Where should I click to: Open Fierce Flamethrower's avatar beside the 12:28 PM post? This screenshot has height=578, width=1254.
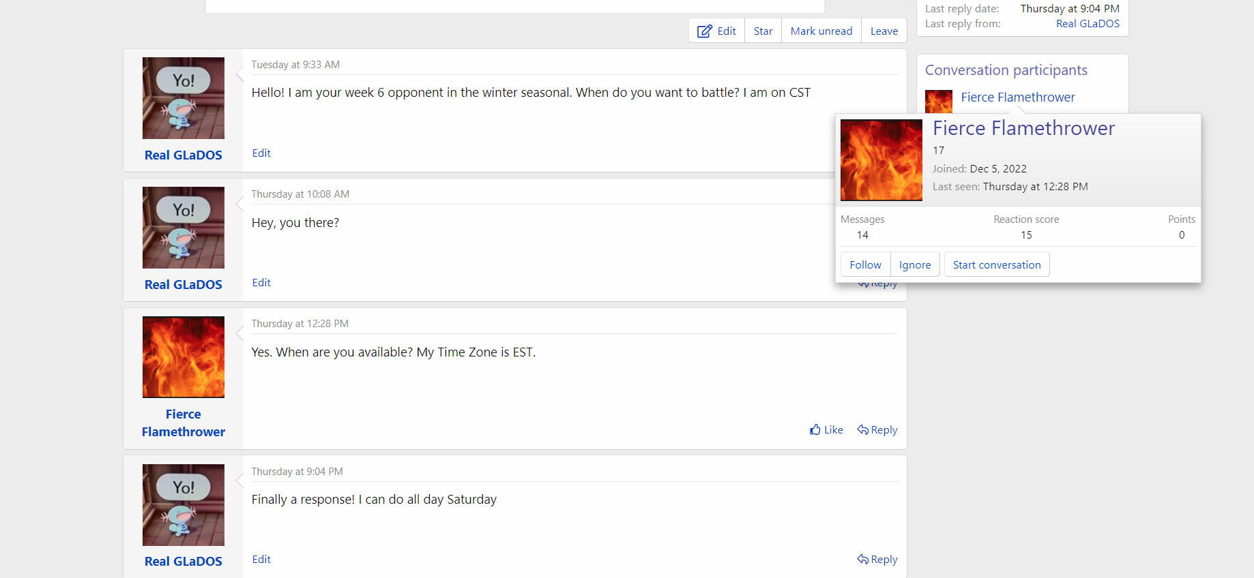coord(184,357)
